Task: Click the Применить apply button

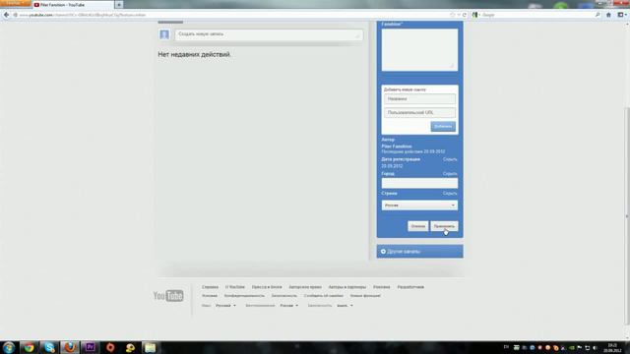Action: [x=444, y=226]
